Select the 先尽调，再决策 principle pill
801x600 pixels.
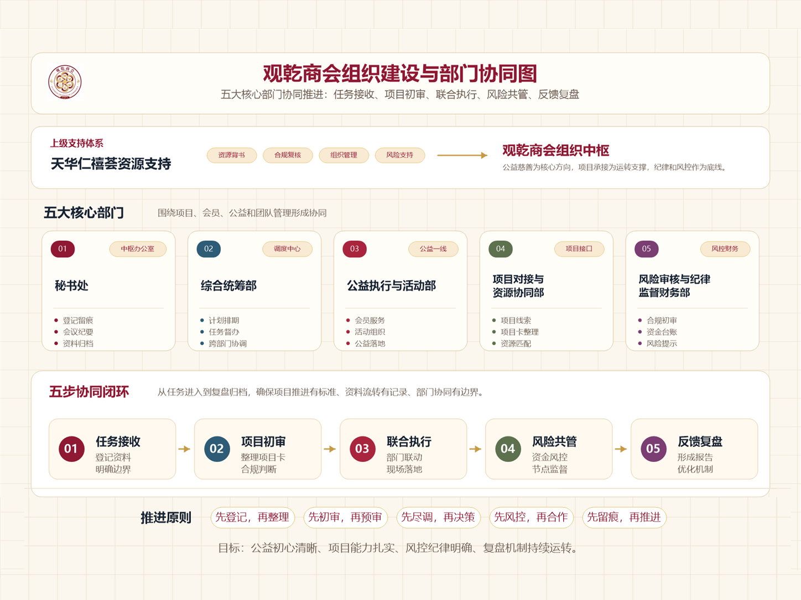pos(438,517)
